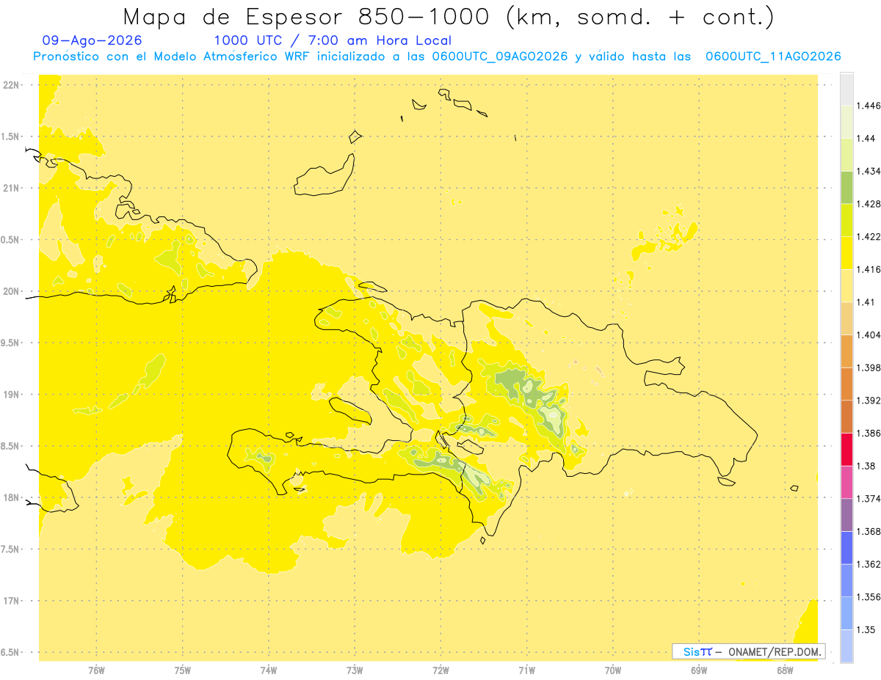
Task: Click the pale yellow legend swatch between 1.41 and 1.416
Action: (x=846, y=285)
